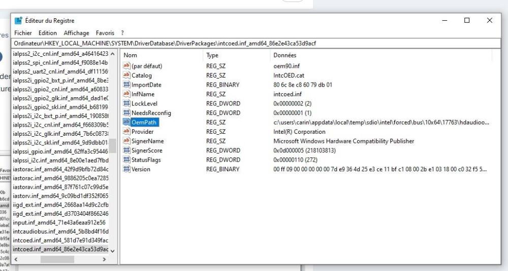Select key ialpss2_i2c_cnl.inf_amd64_a46416423

tap(60, 54)
